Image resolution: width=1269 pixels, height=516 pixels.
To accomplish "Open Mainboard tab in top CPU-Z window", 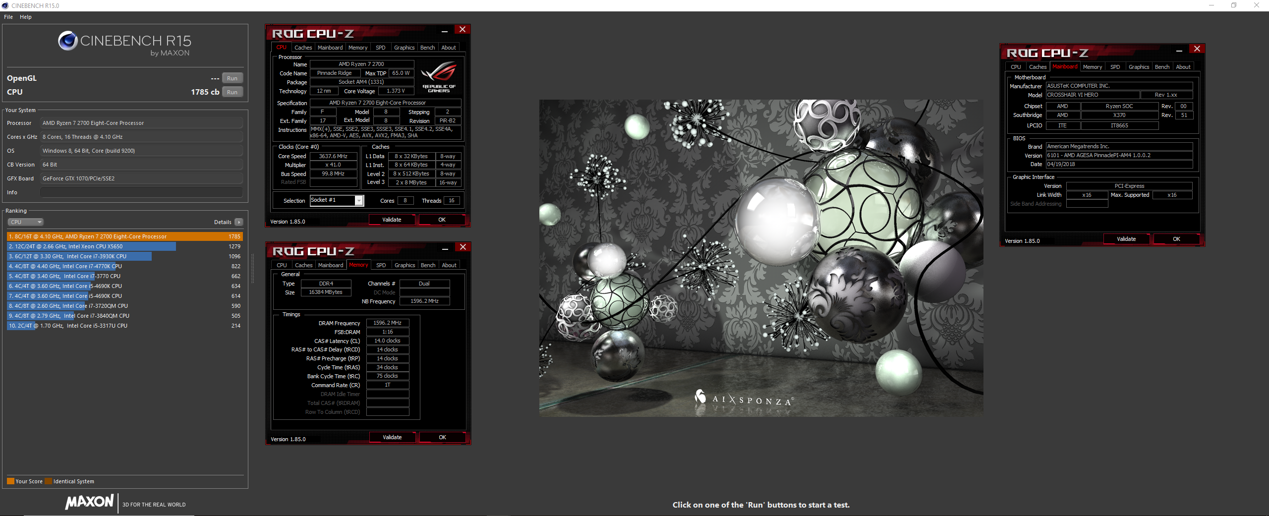I will [330, 48].
